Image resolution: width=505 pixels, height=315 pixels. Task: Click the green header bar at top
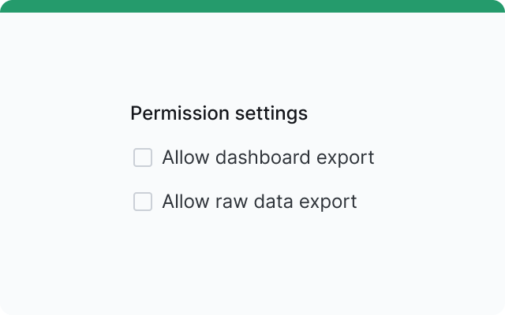click(252, 6)
